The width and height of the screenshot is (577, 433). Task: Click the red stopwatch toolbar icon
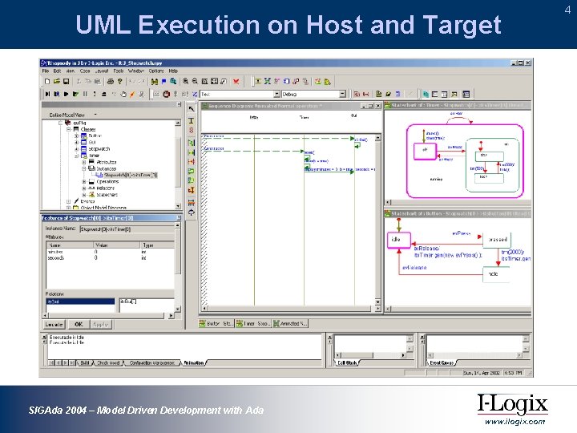click(167, 95)
